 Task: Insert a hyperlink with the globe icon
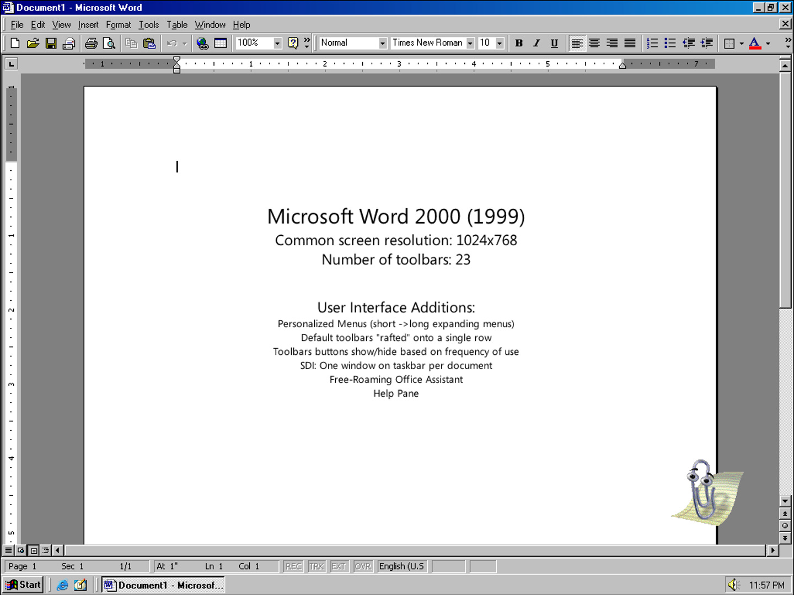pyautogui.click(x=202, y=43)
